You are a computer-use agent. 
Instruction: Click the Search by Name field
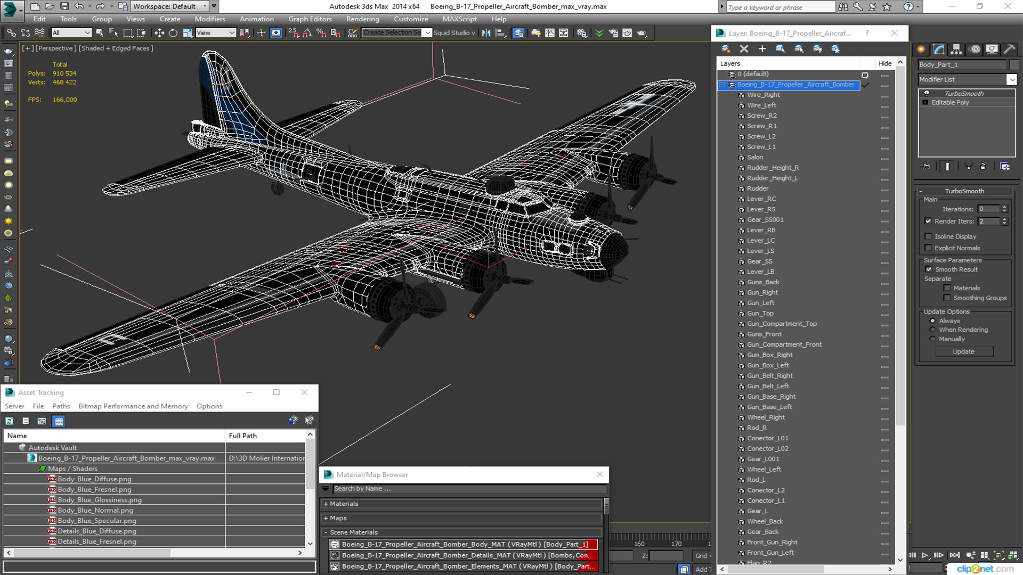coord(469,489)
